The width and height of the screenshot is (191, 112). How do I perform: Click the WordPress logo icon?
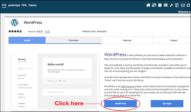15,22
